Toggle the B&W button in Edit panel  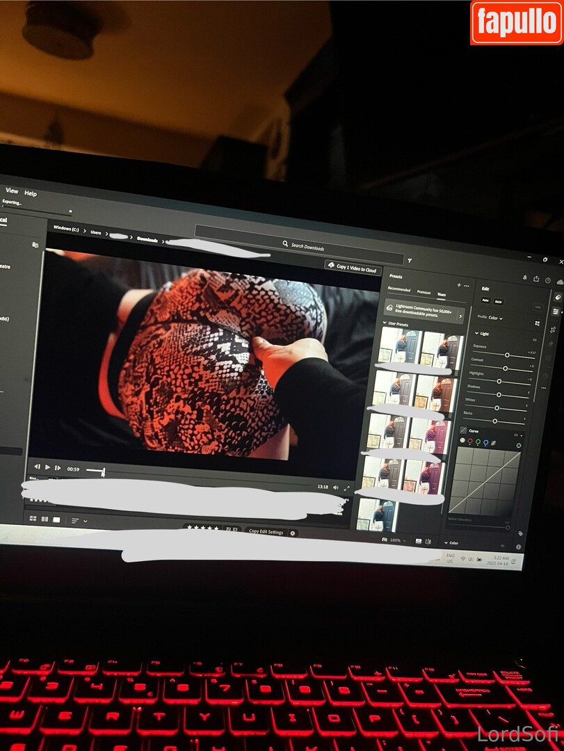[x=499, y=302]
